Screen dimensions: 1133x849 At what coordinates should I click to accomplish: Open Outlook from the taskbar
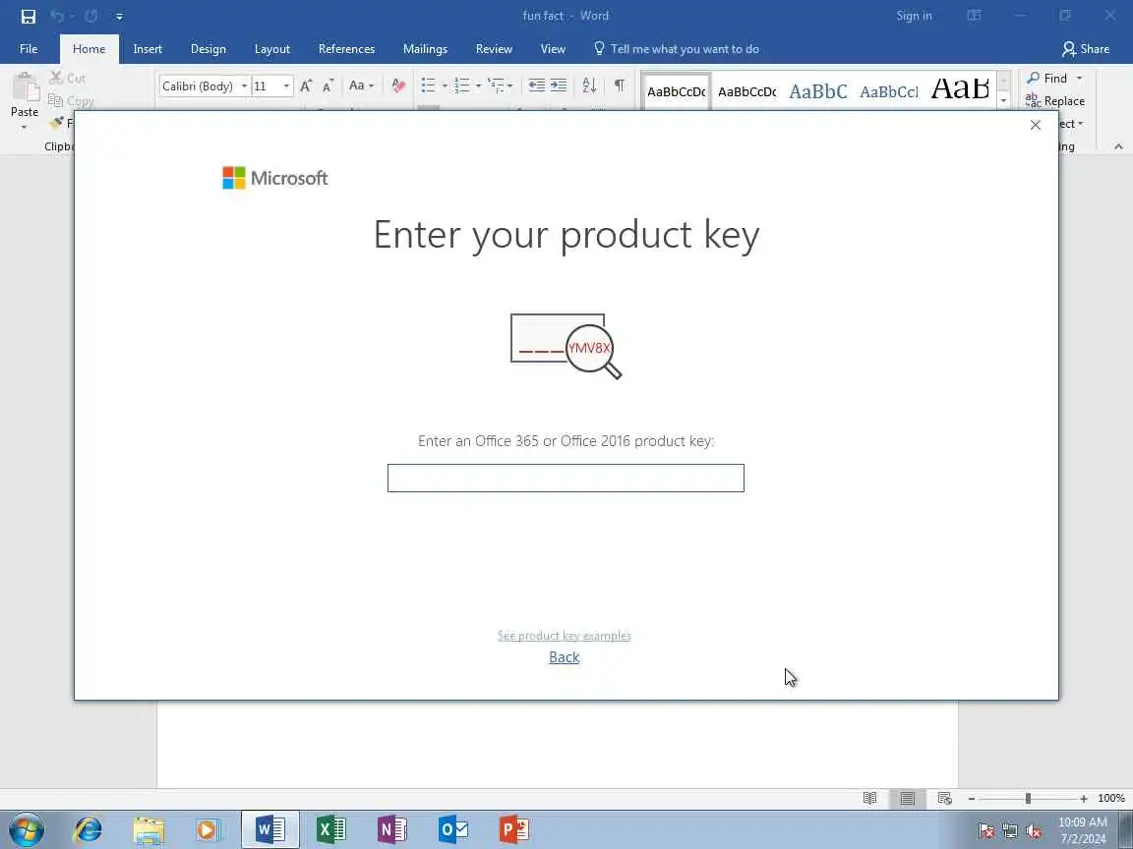coord(453,830)
